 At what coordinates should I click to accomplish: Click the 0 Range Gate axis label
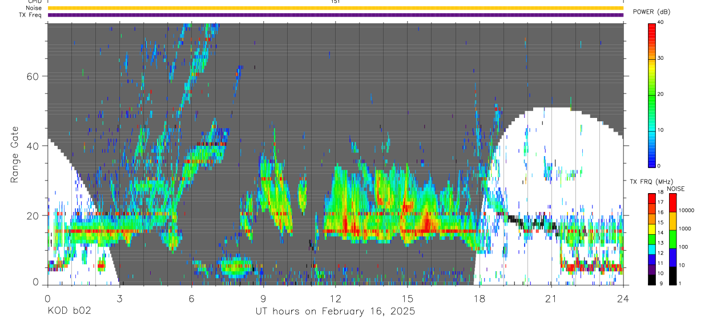pyautogui.click(x=35, y=283)
